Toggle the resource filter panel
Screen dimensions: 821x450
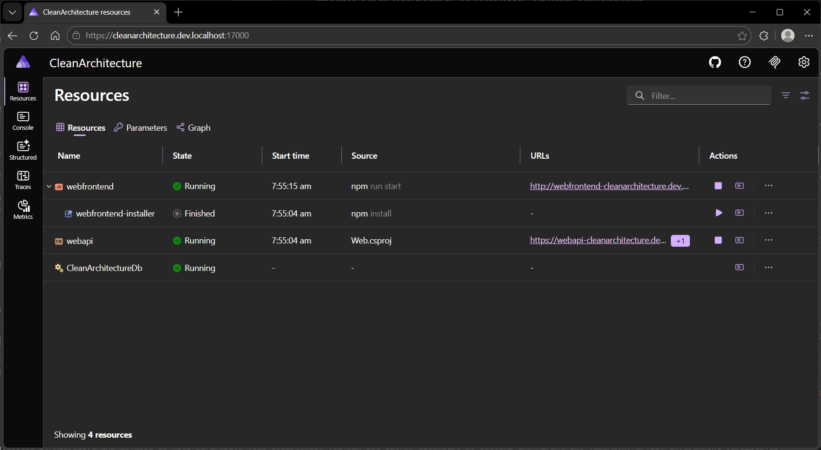[x=785, y=95]
